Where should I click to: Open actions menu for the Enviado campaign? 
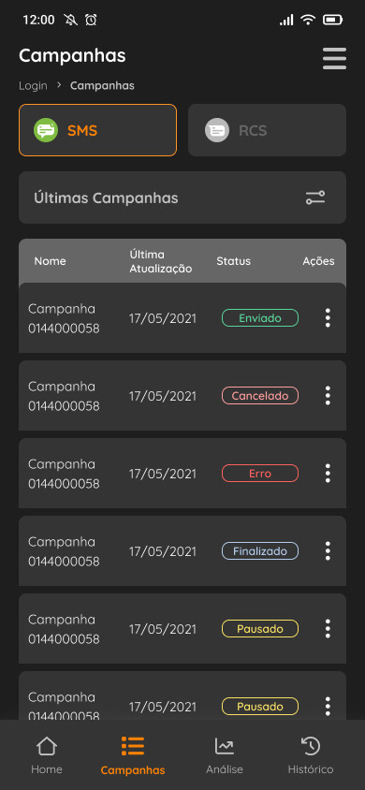coord(328,318)
